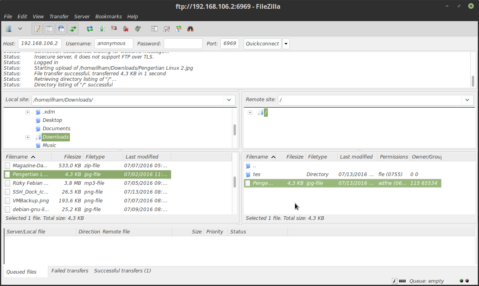This screenshot has width=479, height=286.
Task: Select debian-gnu-li jpg file
Action: click(x=87, y=210)
